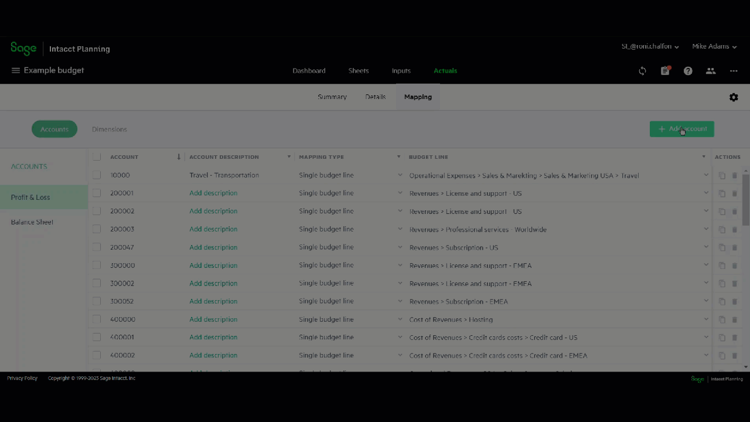This screenshot has height=422, width=750.
Task: Add description for account 200001
Action: (x=213, y=193)
